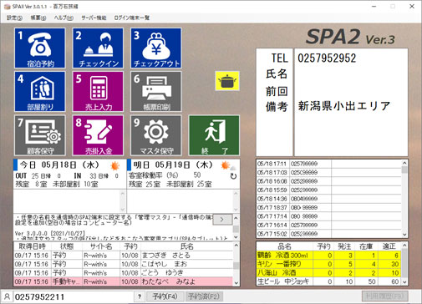Select call log entry 05/17 16:14
This screenshot has width=422, height=304.
click(328, 225)
